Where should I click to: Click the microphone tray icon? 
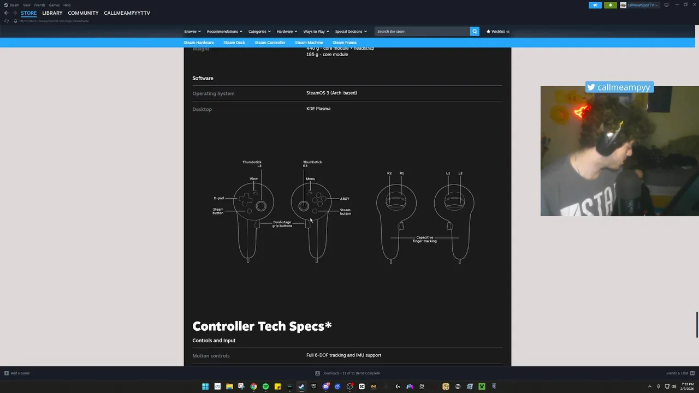pyautogui.click(x=659, y=386)
